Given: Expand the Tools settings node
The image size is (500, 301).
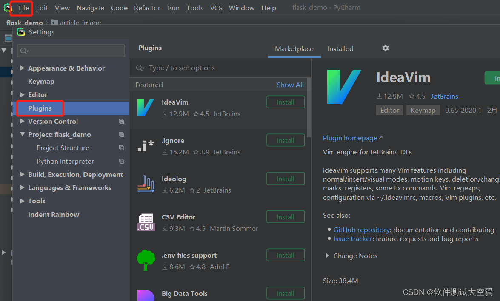Looking at the screenshot, I should 22,201.
